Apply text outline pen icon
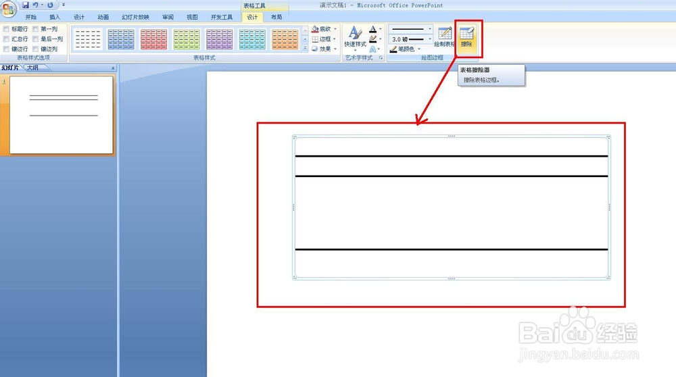 point(373,39)
